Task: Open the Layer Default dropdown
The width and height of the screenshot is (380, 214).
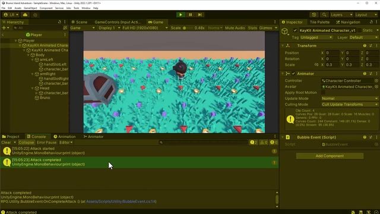Action: point(363,37)
